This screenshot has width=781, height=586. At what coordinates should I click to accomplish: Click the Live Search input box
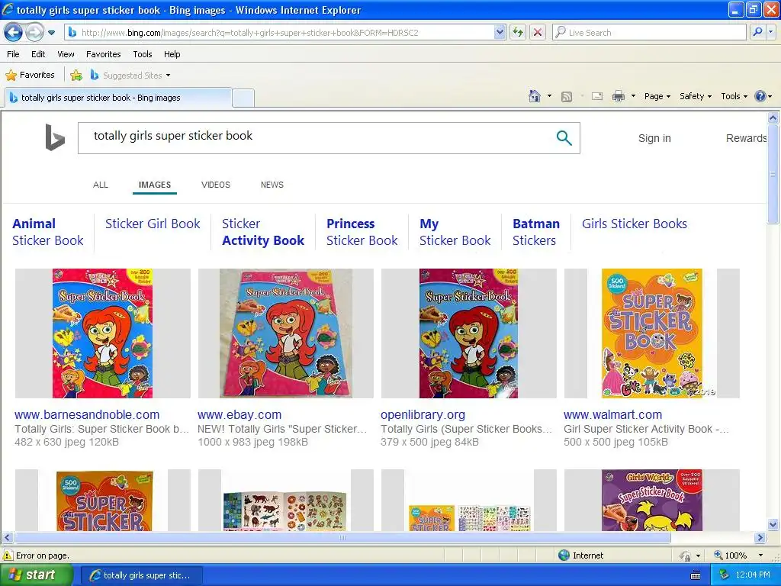[649, 33]
